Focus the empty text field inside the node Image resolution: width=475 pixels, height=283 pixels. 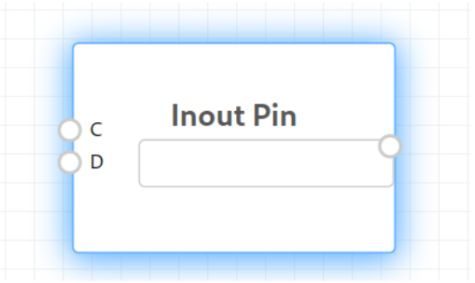(x=266, y=163)
